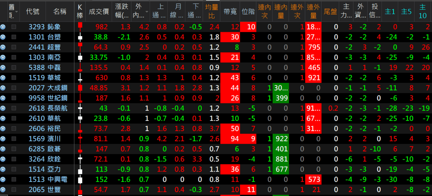Open the K-bar candlestick icon for 中興電
432x196 pixels.
point(80,179)
